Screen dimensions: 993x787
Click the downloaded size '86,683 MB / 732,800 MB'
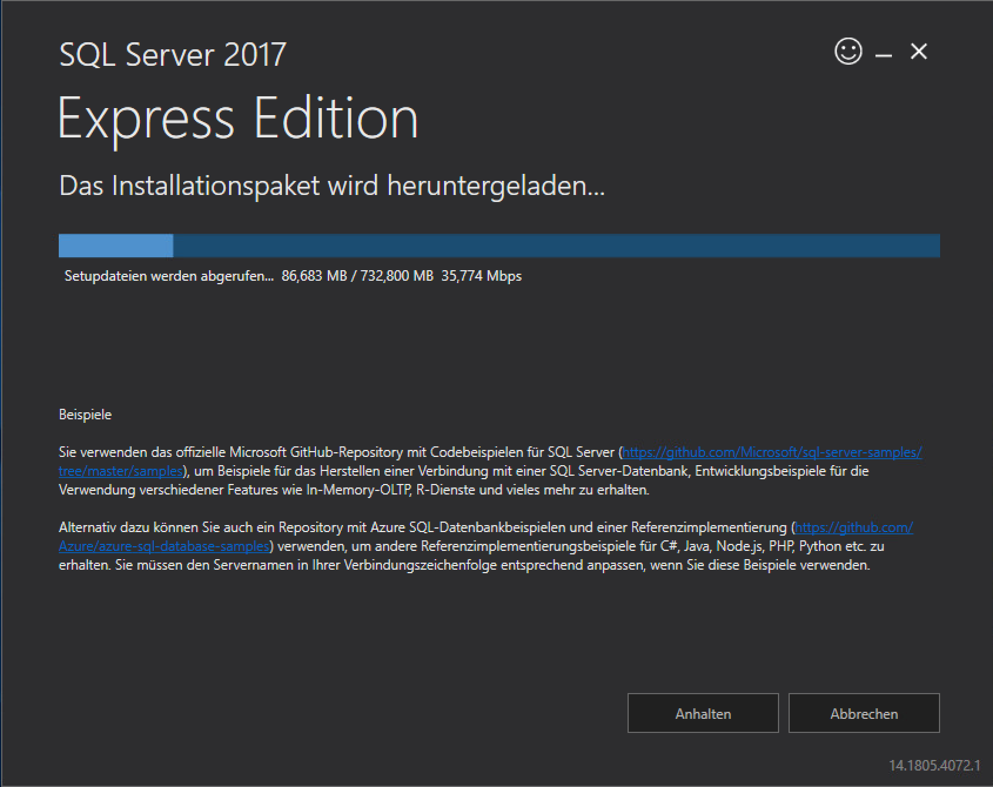[357, 276]
